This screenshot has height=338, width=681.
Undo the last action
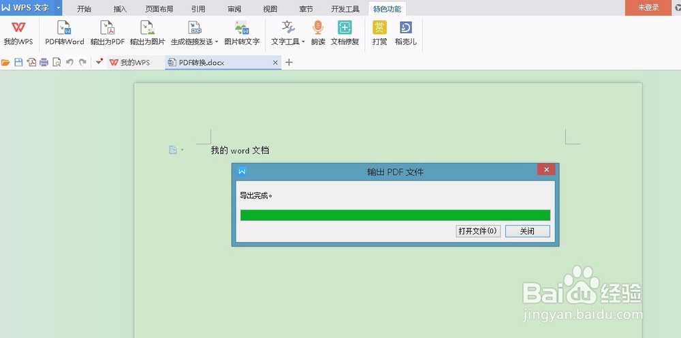click(69, 63)
